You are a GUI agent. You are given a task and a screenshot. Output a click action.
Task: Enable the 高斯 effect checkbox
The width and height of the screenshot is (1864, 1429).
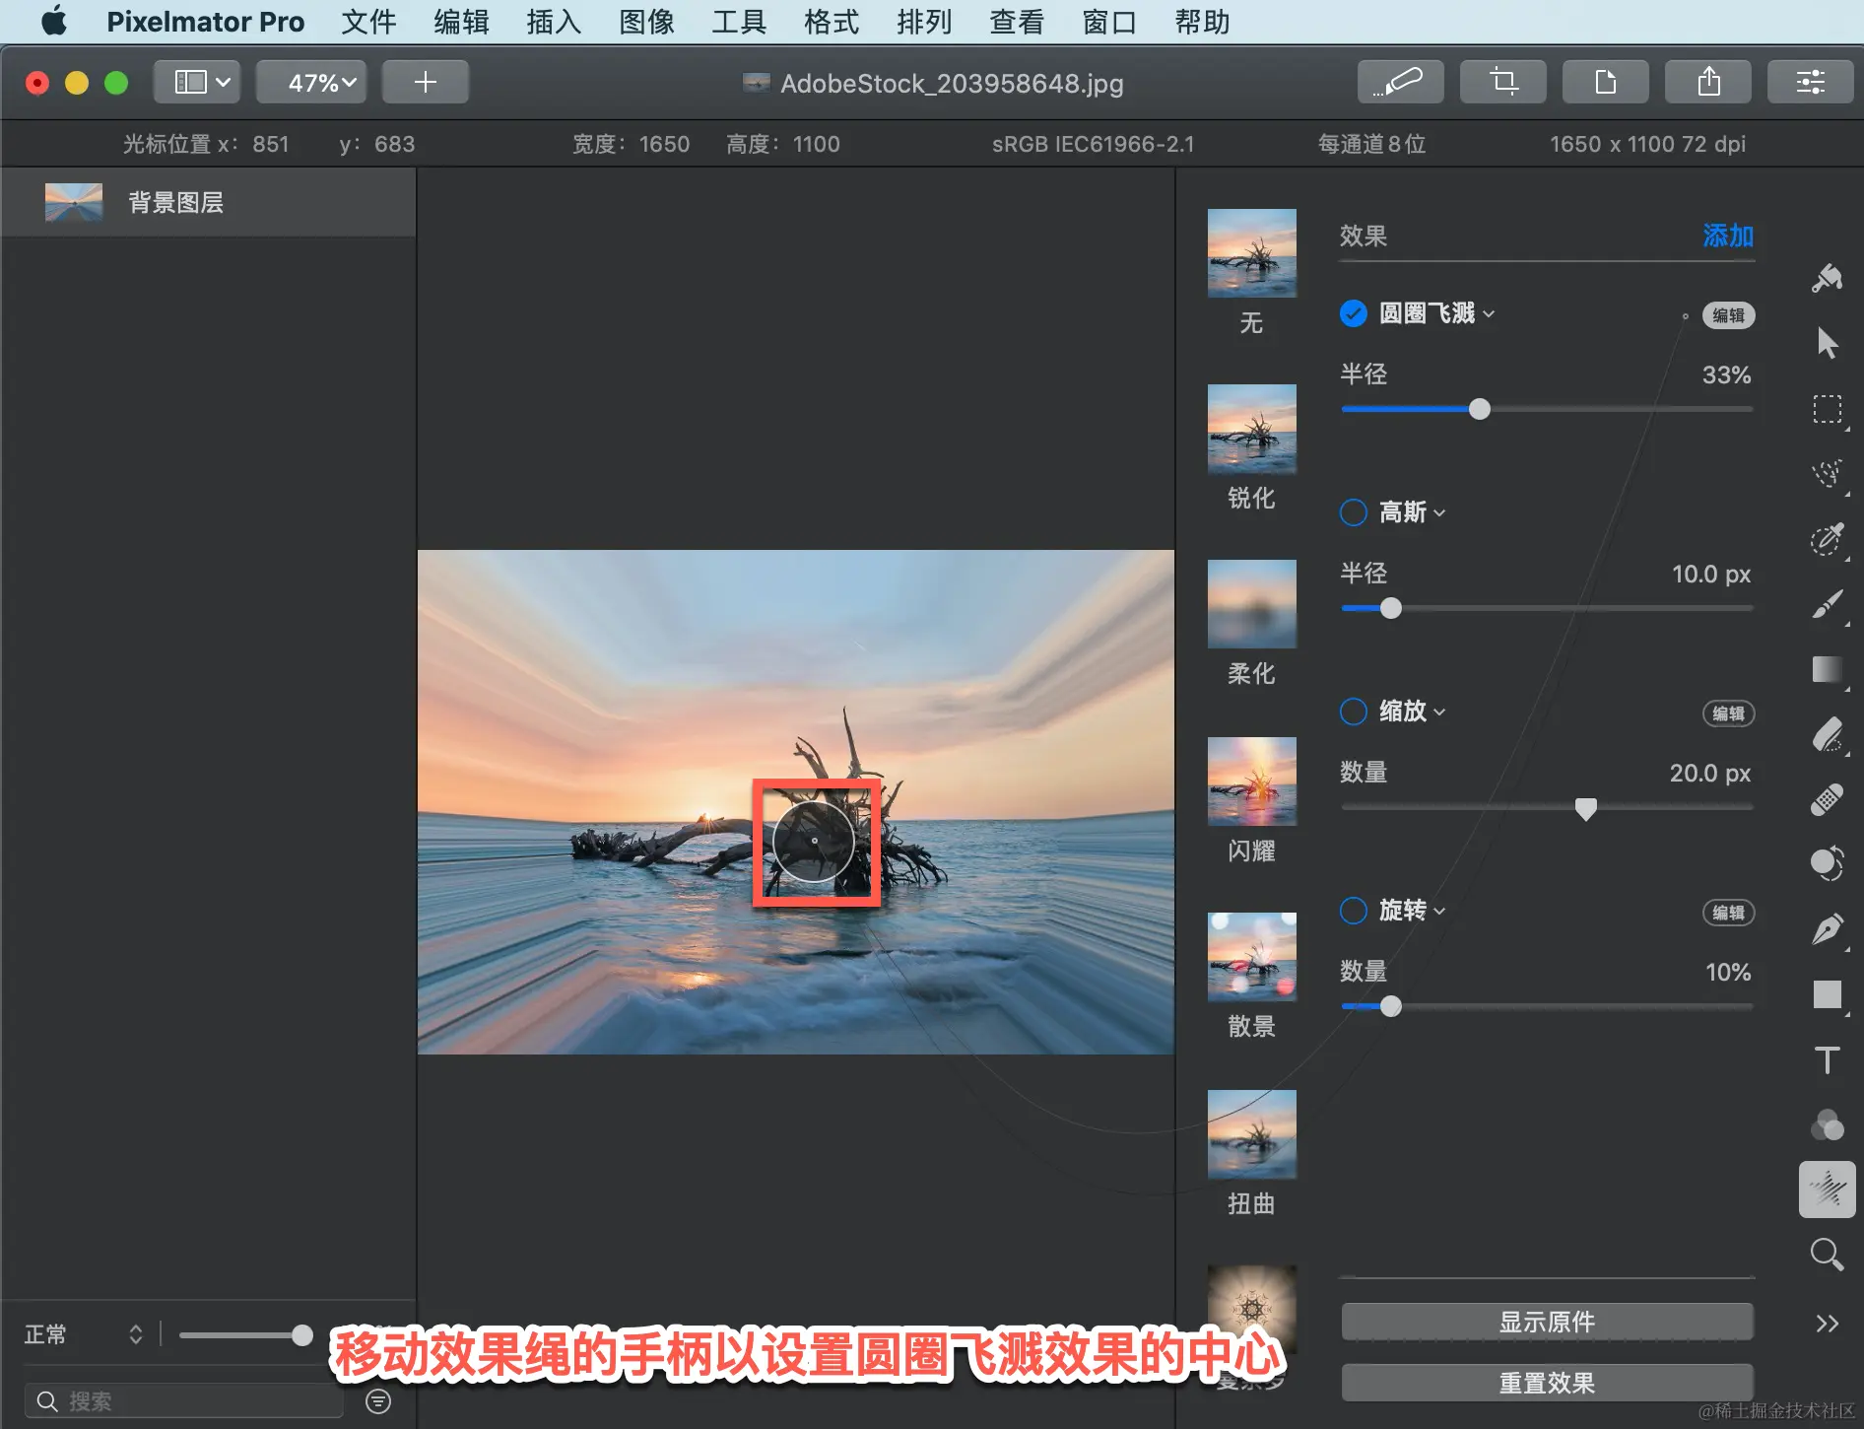1354,512
